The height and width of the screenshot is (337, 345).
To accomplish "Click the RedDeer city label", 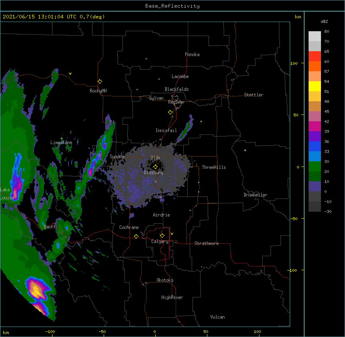I will click(176, 102).
